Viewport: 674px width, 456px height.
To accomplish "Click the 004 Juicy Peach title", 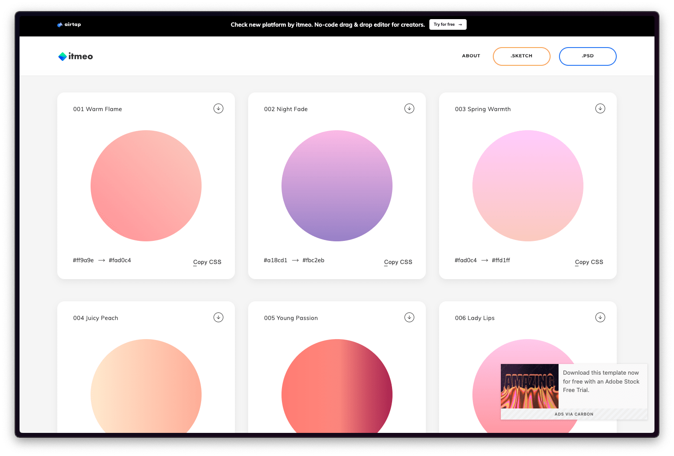I will (x=96, y=318).
